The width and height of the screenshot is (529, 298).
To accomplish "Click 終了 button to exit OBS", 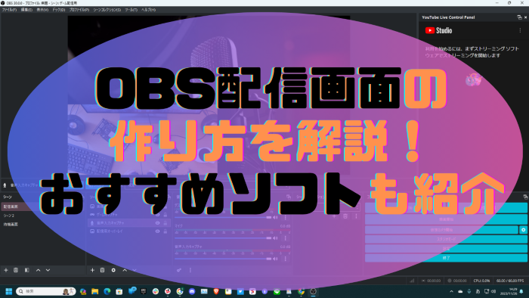I will [446, 258].
